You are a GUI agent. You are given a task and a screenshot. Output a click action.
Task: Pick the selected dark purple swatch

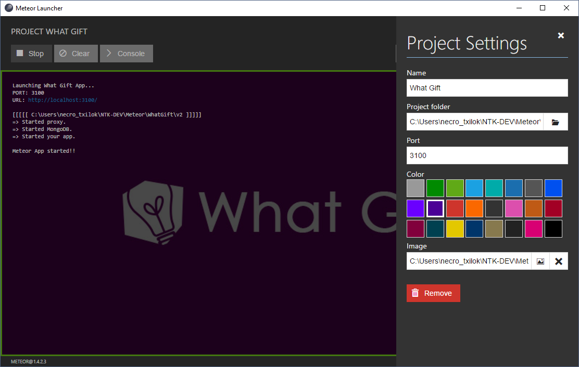435,208
